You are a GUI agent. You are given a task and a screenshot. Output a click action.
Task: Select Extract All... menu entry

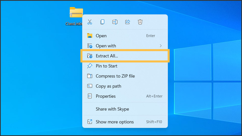[x=125, y=56]
